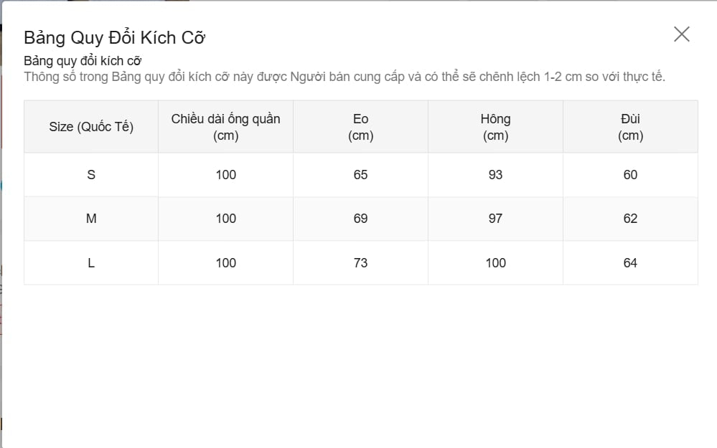Click the pant length 100 in size L row
717x448 pixels.
(x=225, y=263)
